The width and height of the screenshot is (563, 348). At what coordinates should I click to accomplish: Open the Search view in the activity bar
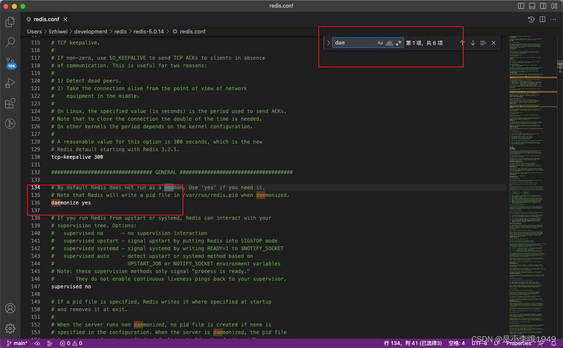10,42
